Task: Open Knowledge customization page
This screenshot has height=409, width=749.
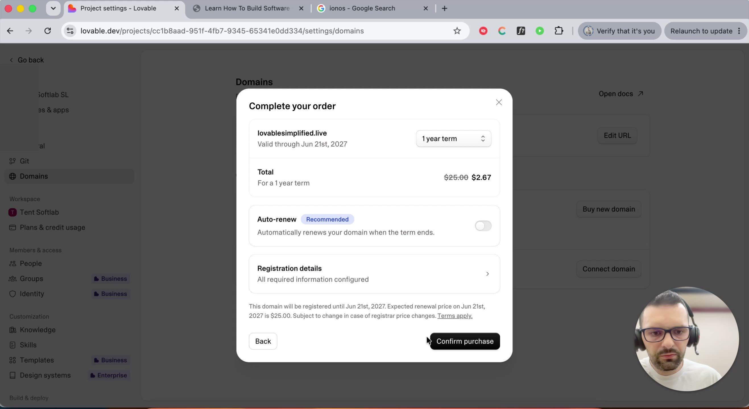Action: [69, 330]
